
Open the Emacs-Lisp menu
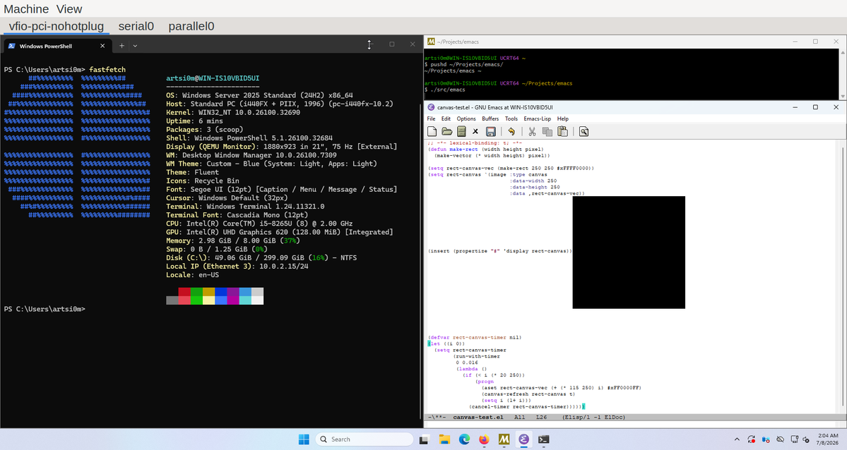(538, 118)
